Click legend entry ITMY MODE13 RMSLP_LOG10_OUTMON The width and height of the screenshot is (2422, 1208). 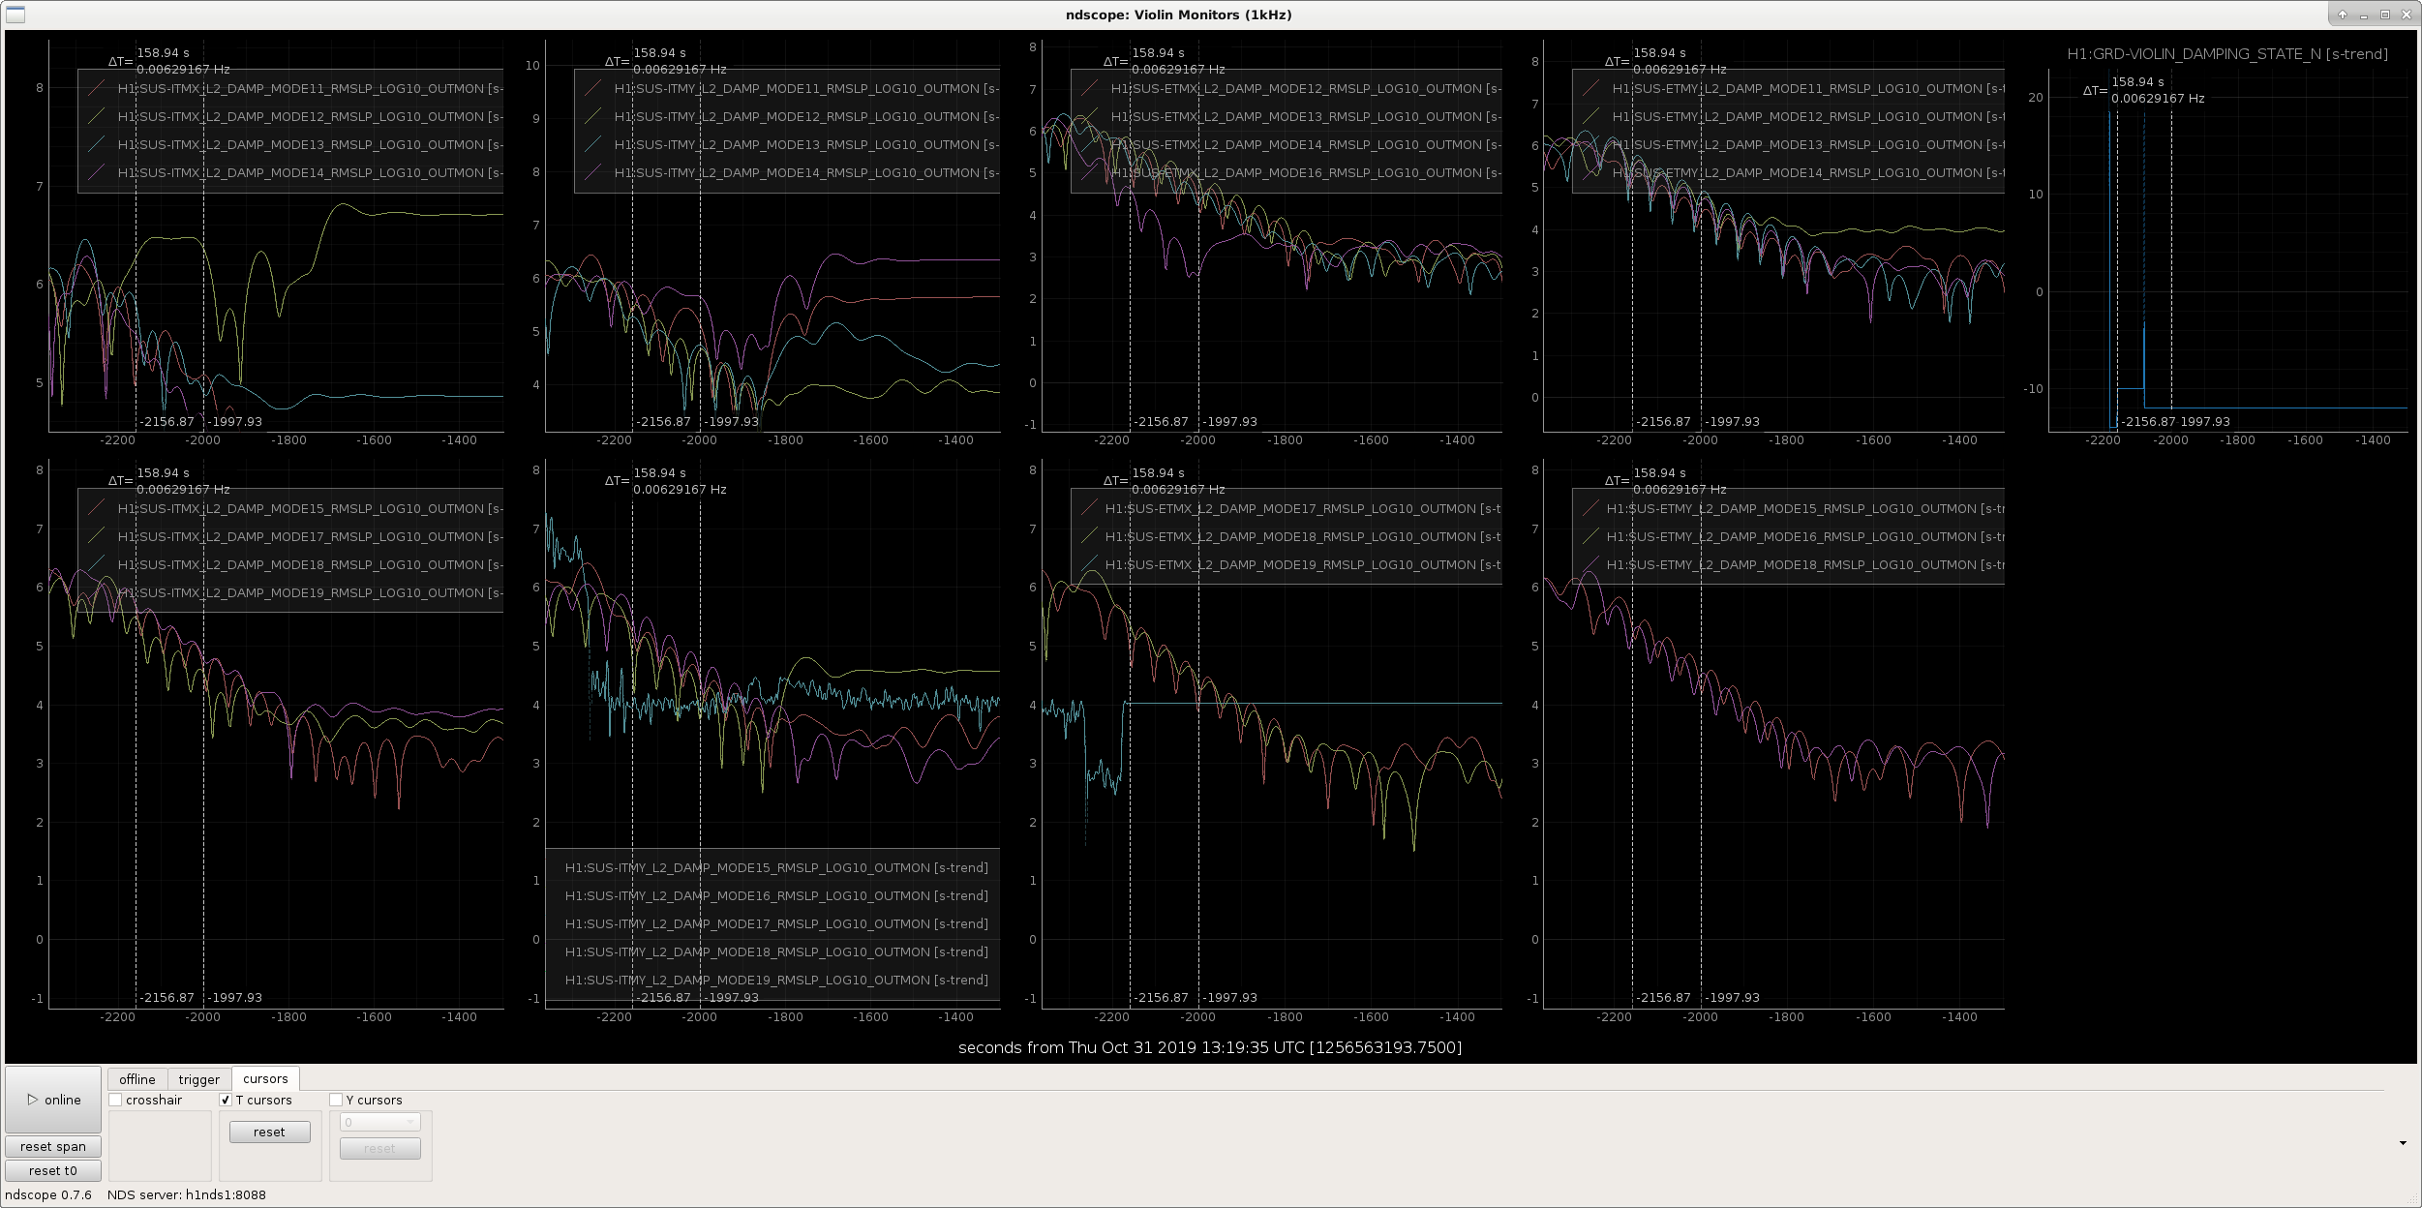tap(806, 144)
